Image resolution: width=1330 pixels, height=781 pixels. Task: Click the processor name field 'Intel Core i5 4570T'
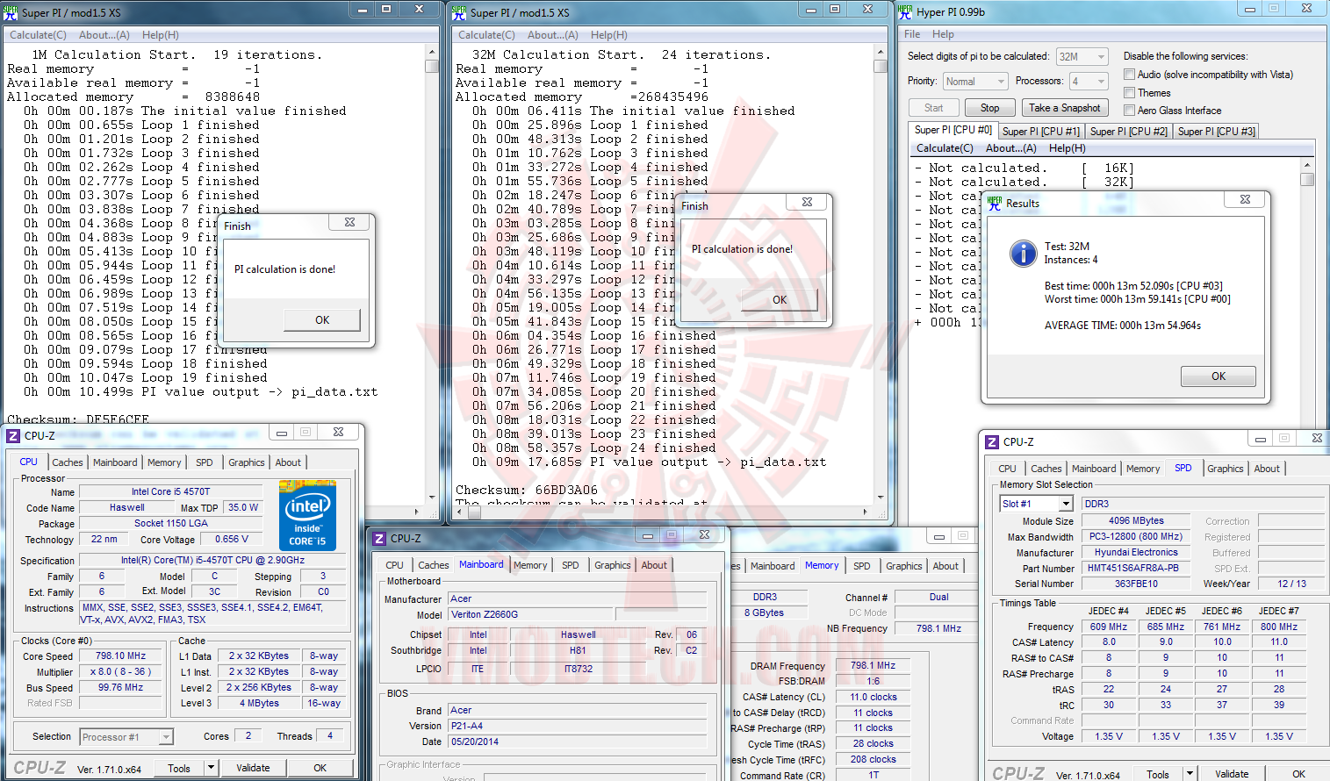coord(170,491)
